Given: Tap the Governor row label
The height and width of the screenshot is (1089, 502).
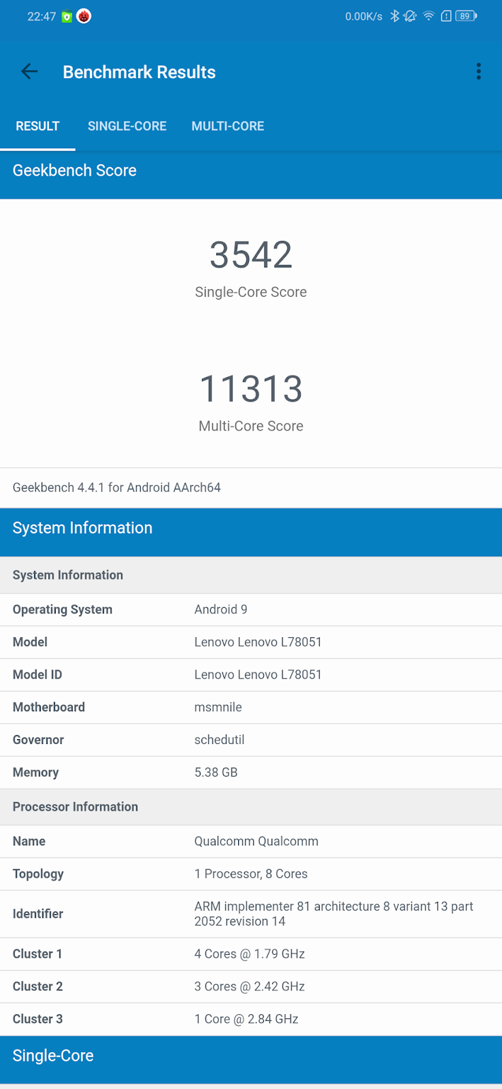Looking at the screenshot, I should pos(38,740).
